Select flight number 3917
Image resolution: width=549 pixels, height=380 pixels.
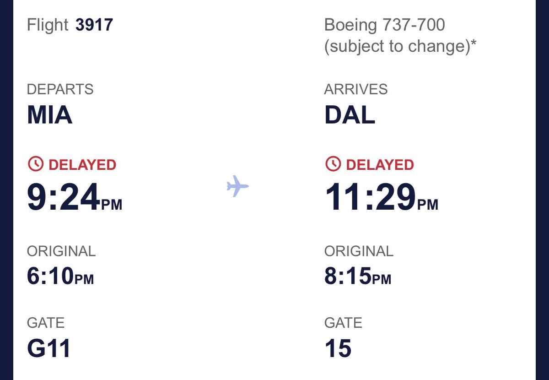click(x=94, y=24)
